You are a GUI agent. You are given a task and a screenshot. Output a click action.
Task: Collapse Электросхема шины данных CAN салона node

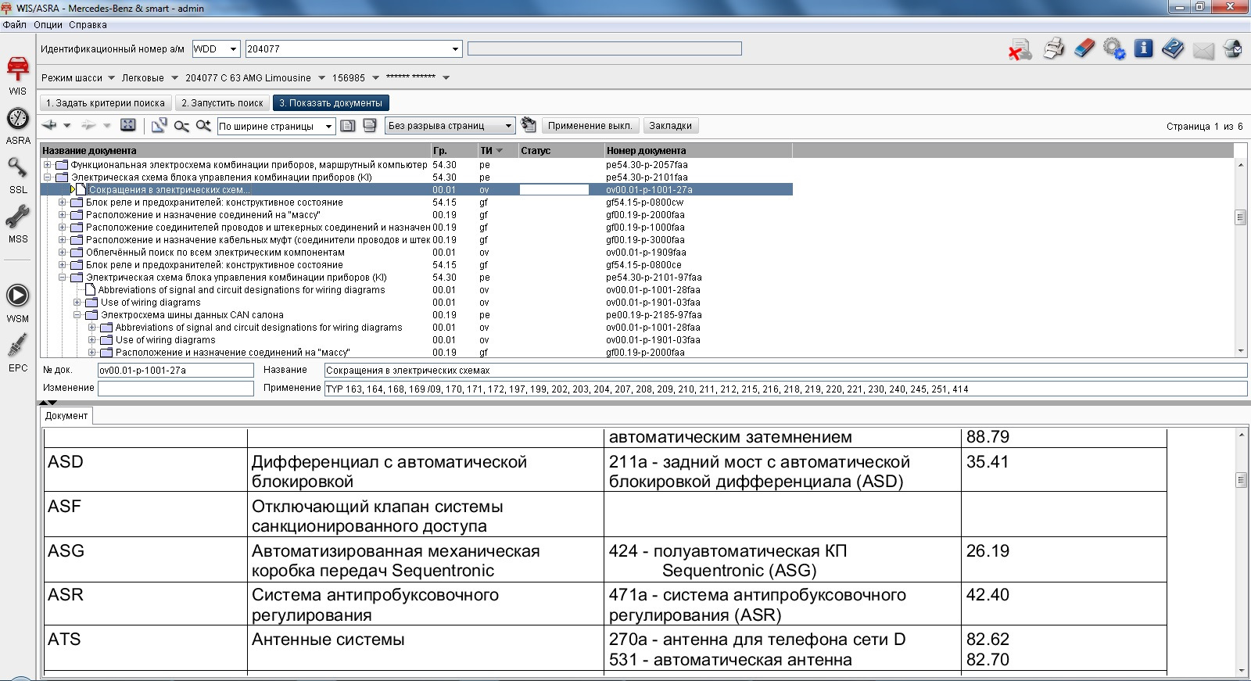pos(77,315)
